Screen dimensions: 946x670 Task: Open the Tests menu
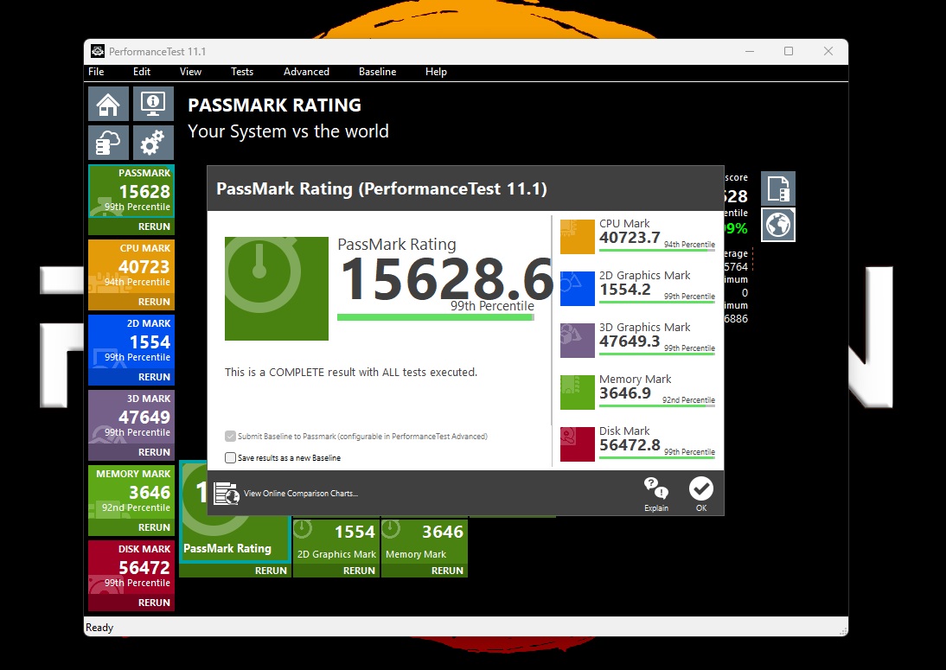coord(242,72)
